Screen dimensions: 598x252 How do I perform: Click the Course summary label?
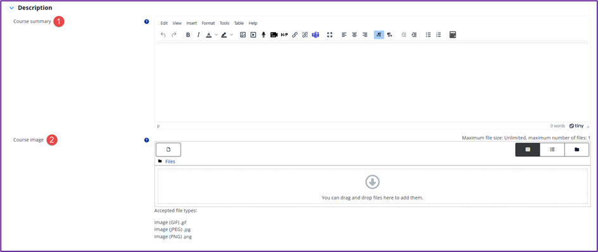point(32,22)
